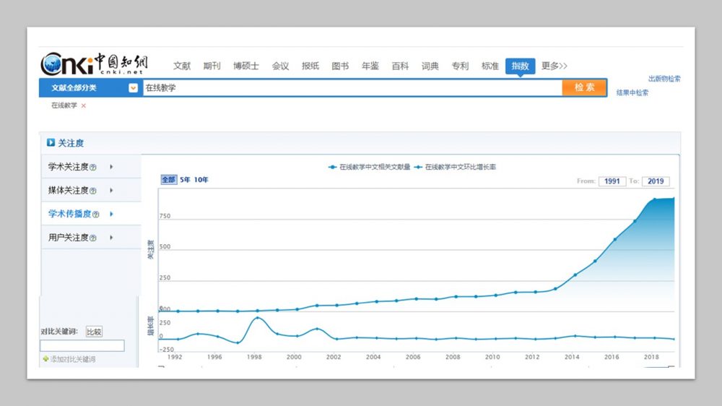Screen dimensions: 722x406
Task: Click the help icon beside 媒体关注度
Action: click(93, 191)
